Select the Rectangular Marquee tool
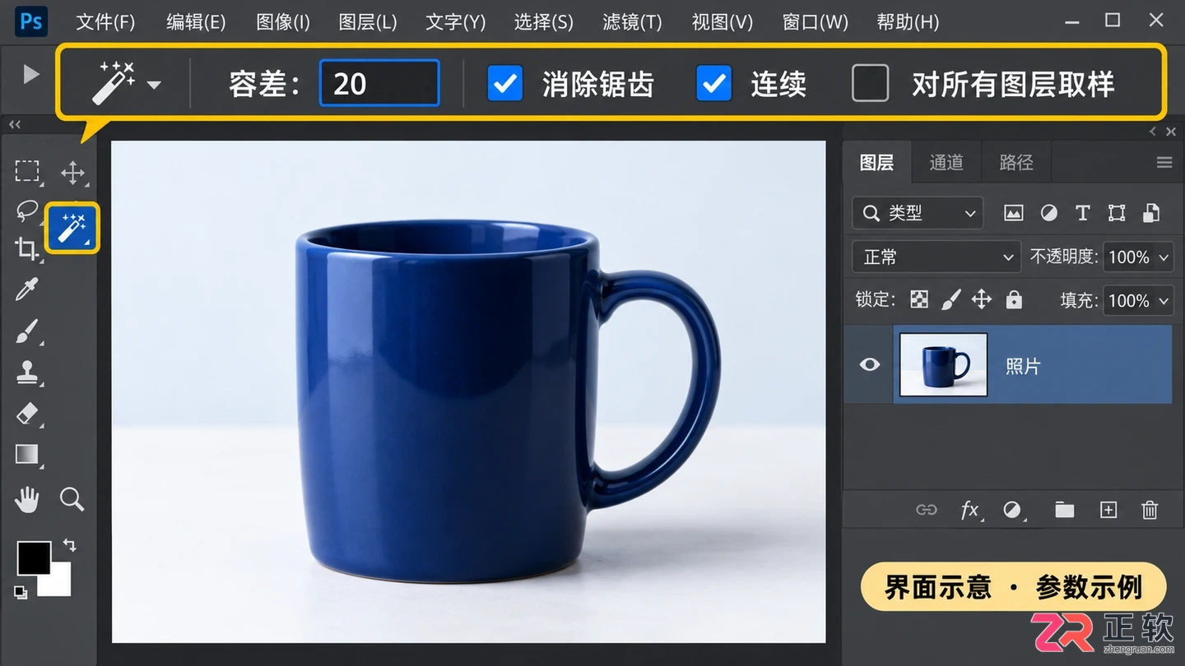This screenshot has height=666, width=1185. 27,171
